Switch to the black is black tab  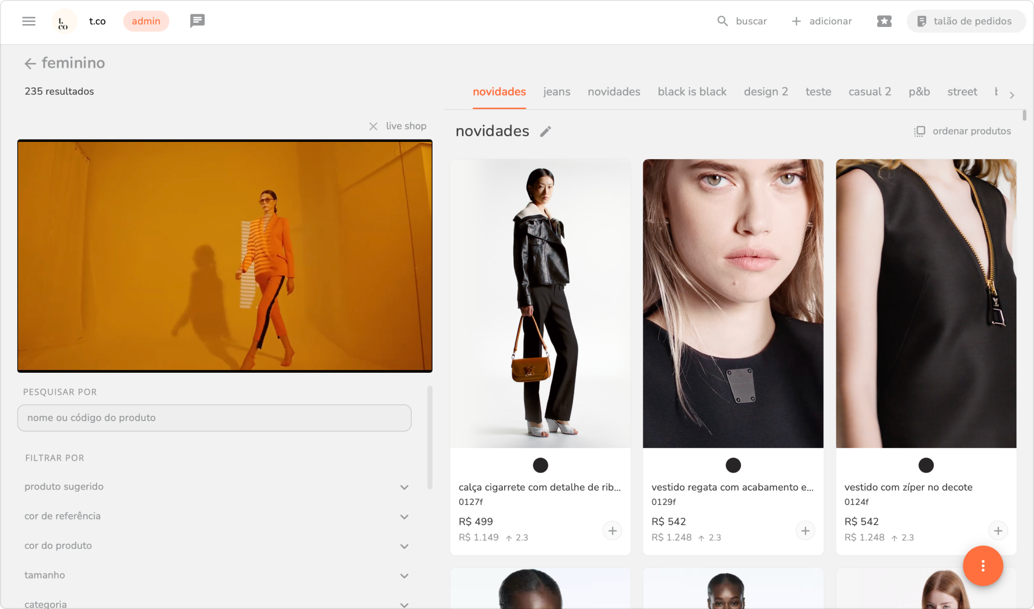pos(692,92)
